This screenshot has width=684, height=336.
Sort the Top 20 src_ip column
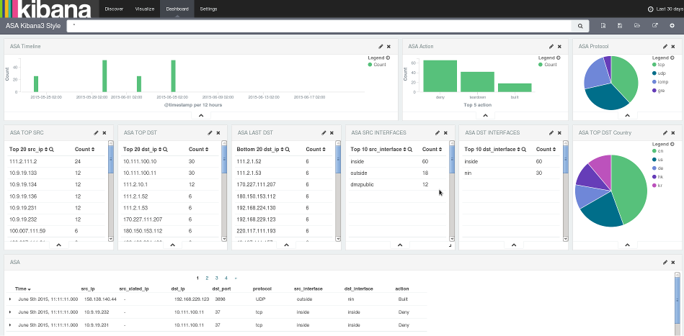46,149
